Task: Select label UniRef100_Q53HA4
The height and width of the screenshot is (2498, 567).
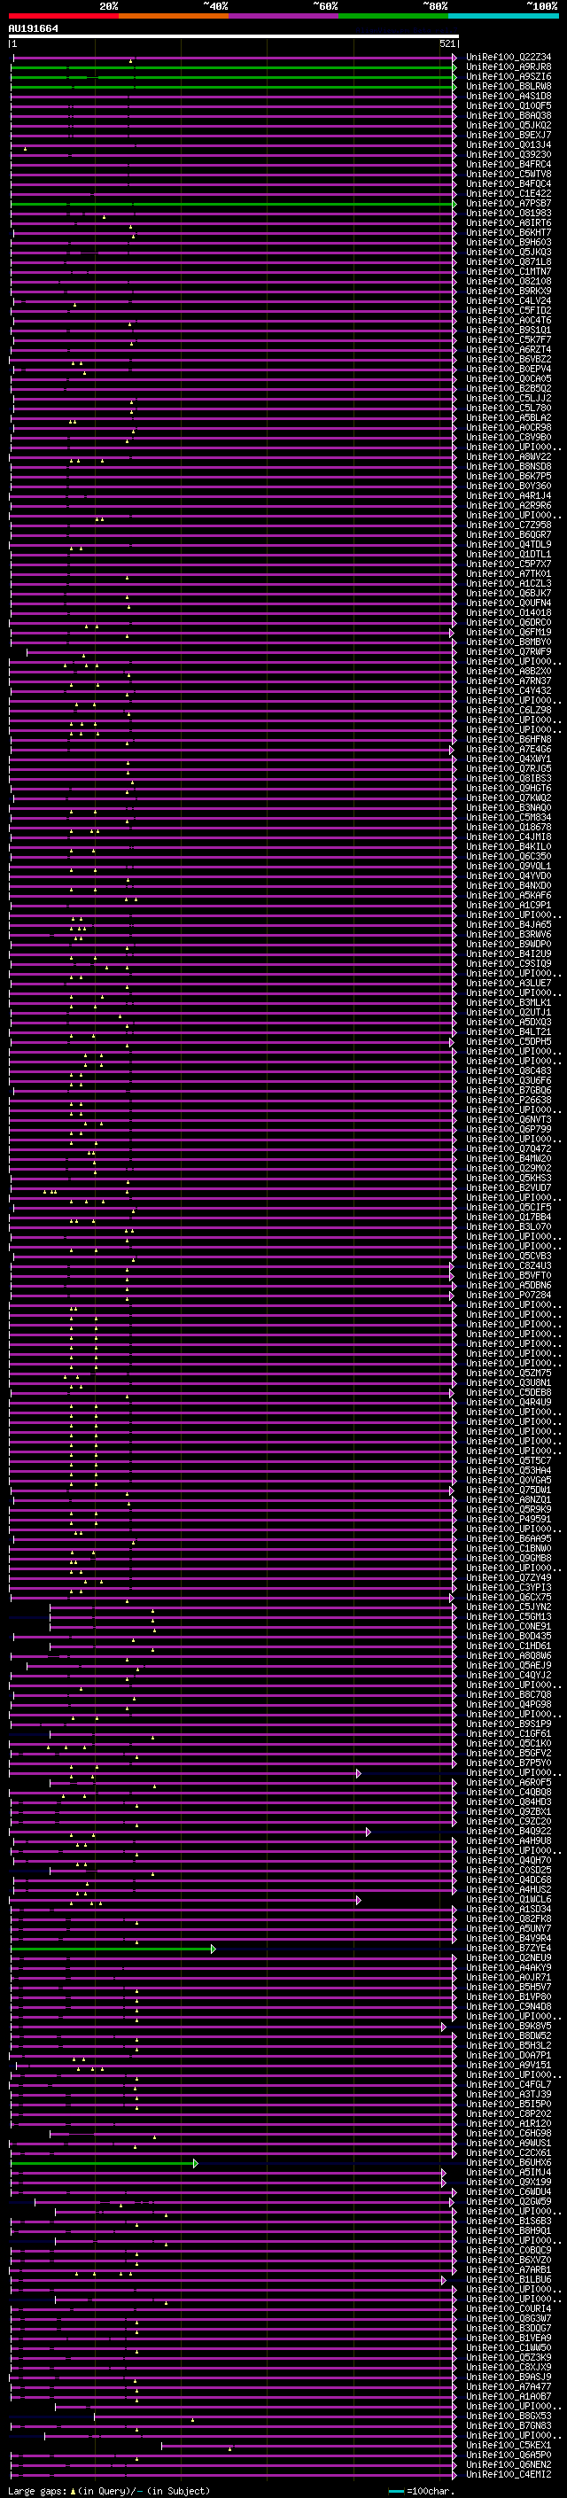Action: (x=509, y=1470)
